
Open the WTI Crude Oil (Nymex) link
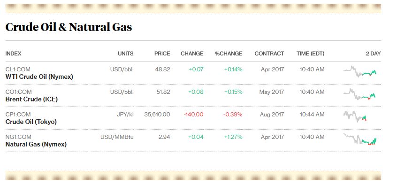[x=39, y=77]
